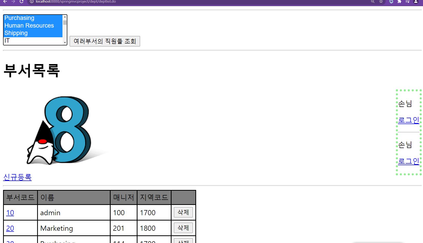
Task: Click location code 1800 cell
Action: (x=154, y=228)
